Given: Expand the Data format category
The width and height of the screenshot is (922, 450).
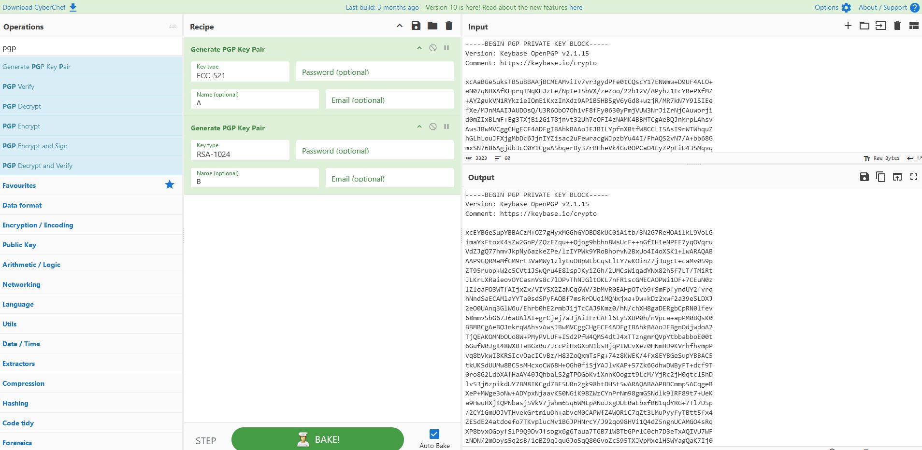Looking at the screenshot, I should (91, 205).
